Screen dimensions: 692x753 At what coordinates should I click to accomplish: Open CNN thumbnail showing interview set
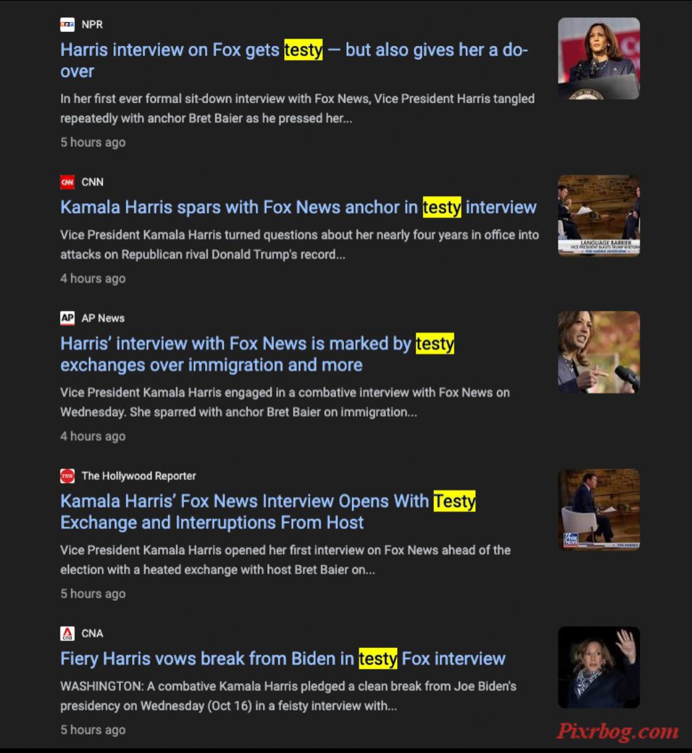click(x=598, y=216)
